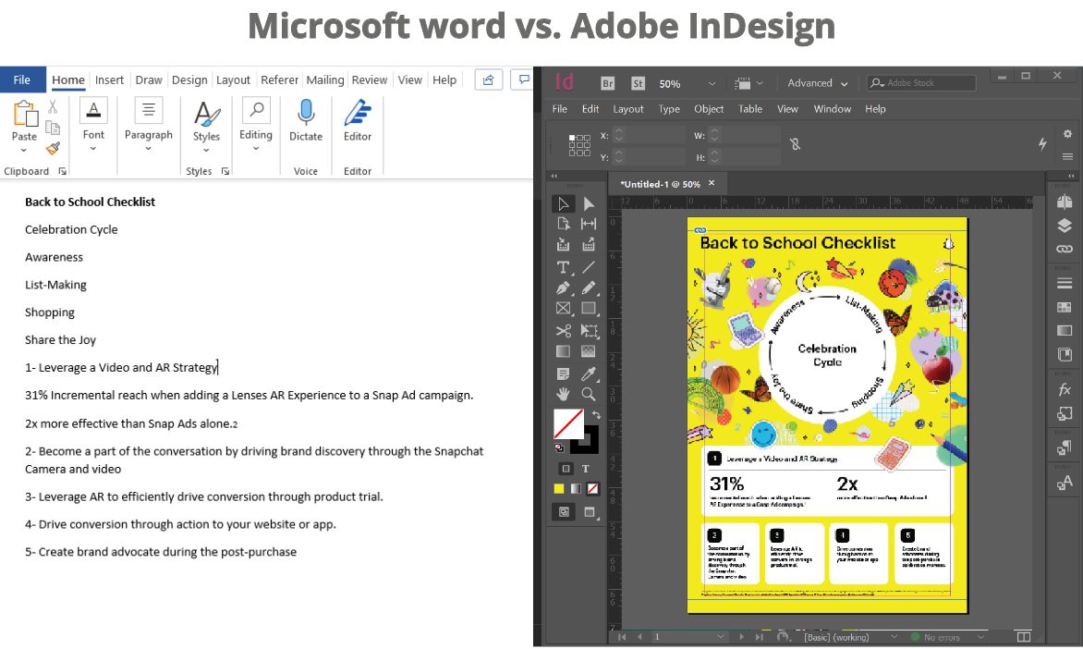
Task: Open the Design tab in Word
Action: pyautogui.click(x=189, y=80)
